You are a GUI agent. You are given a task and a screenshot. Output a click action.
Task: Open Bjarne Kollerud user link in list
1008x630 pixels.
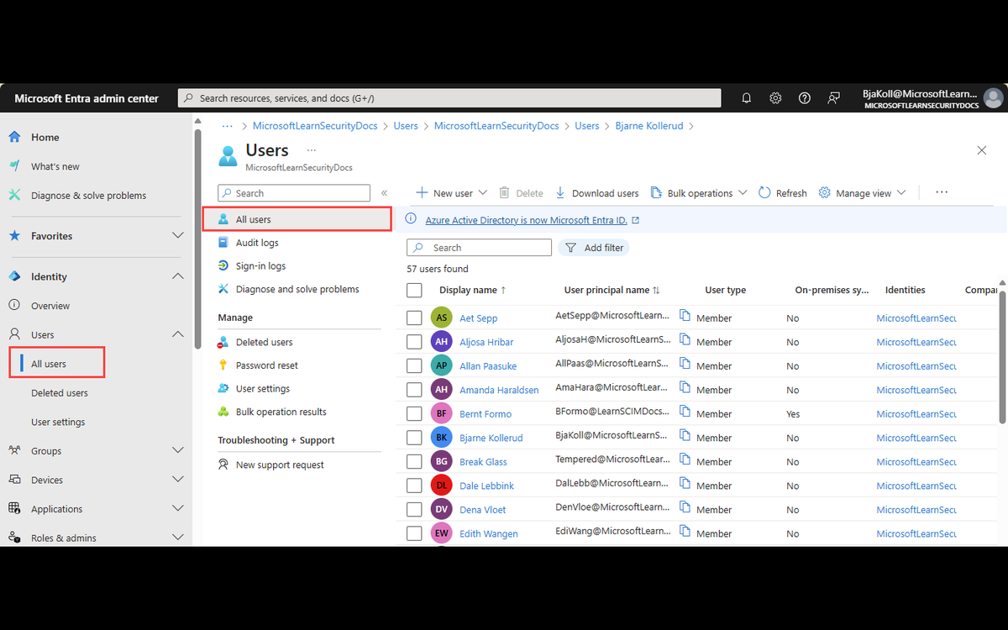(x=491, y=438)
